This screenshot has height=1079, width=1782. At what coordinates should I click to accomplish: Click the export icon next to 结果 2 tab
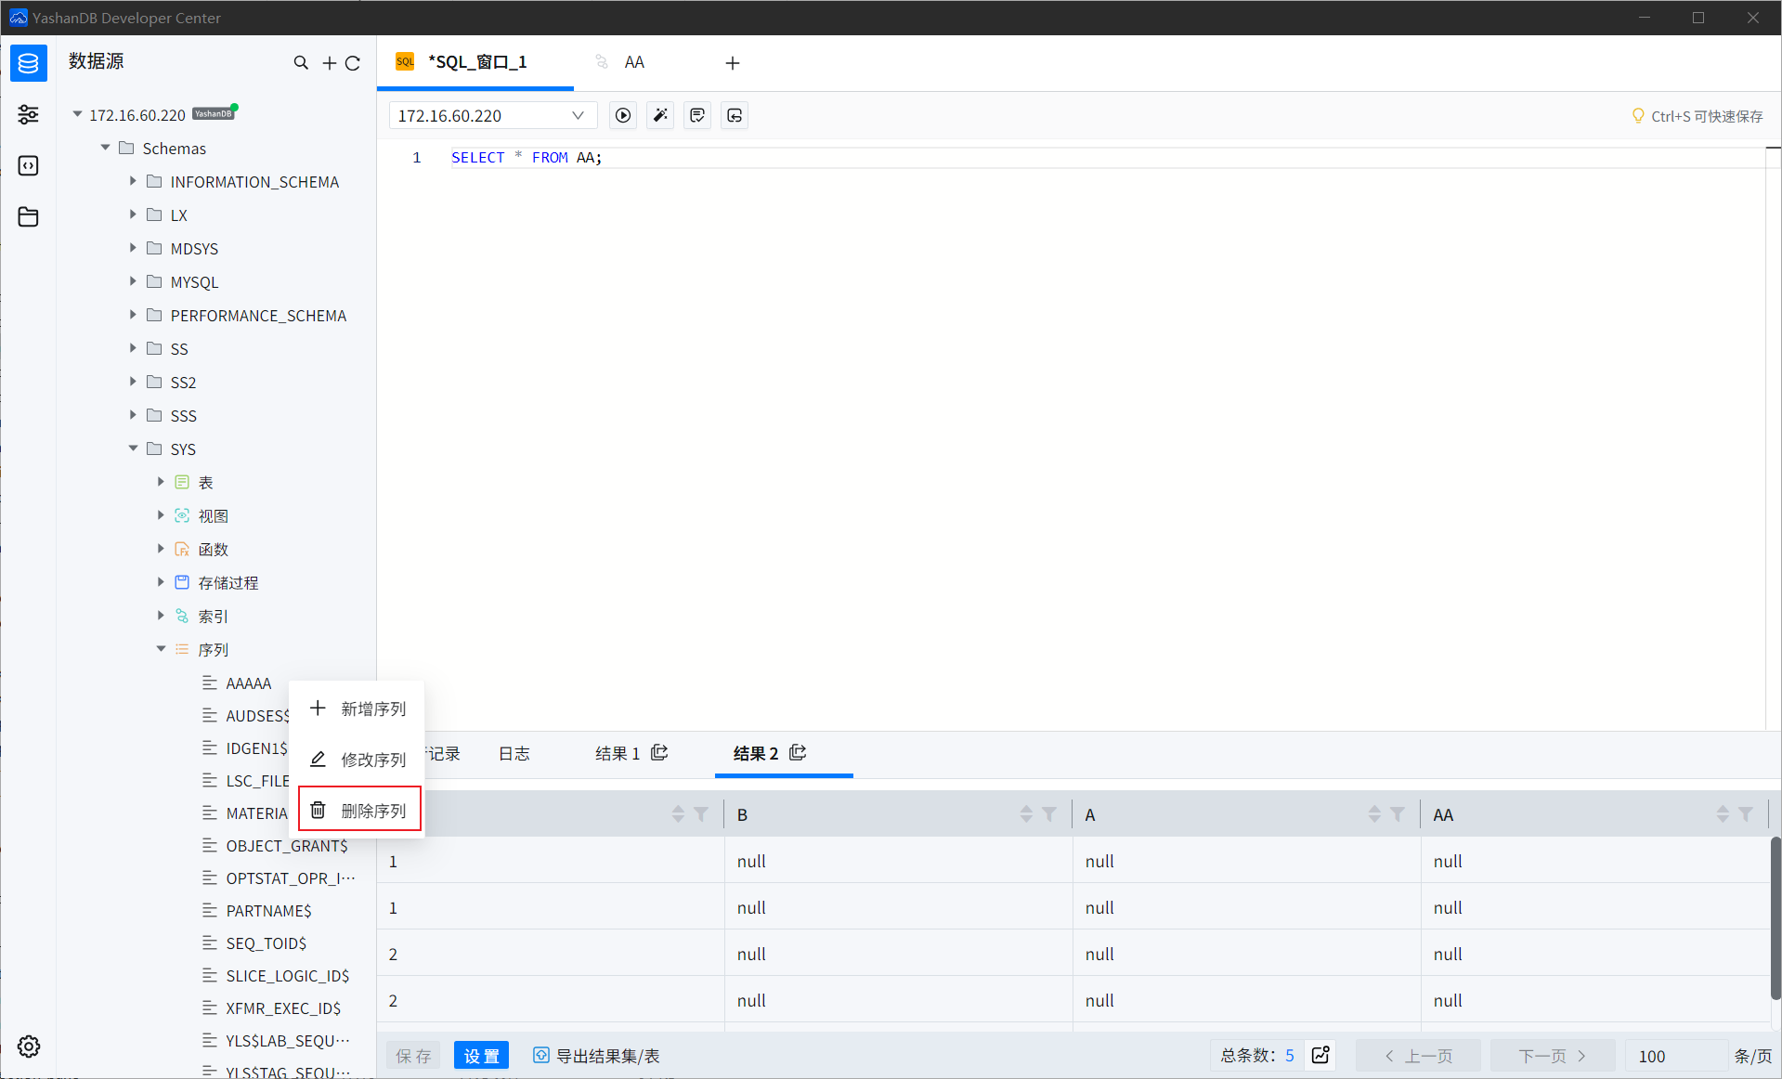(x=797, y=753)
